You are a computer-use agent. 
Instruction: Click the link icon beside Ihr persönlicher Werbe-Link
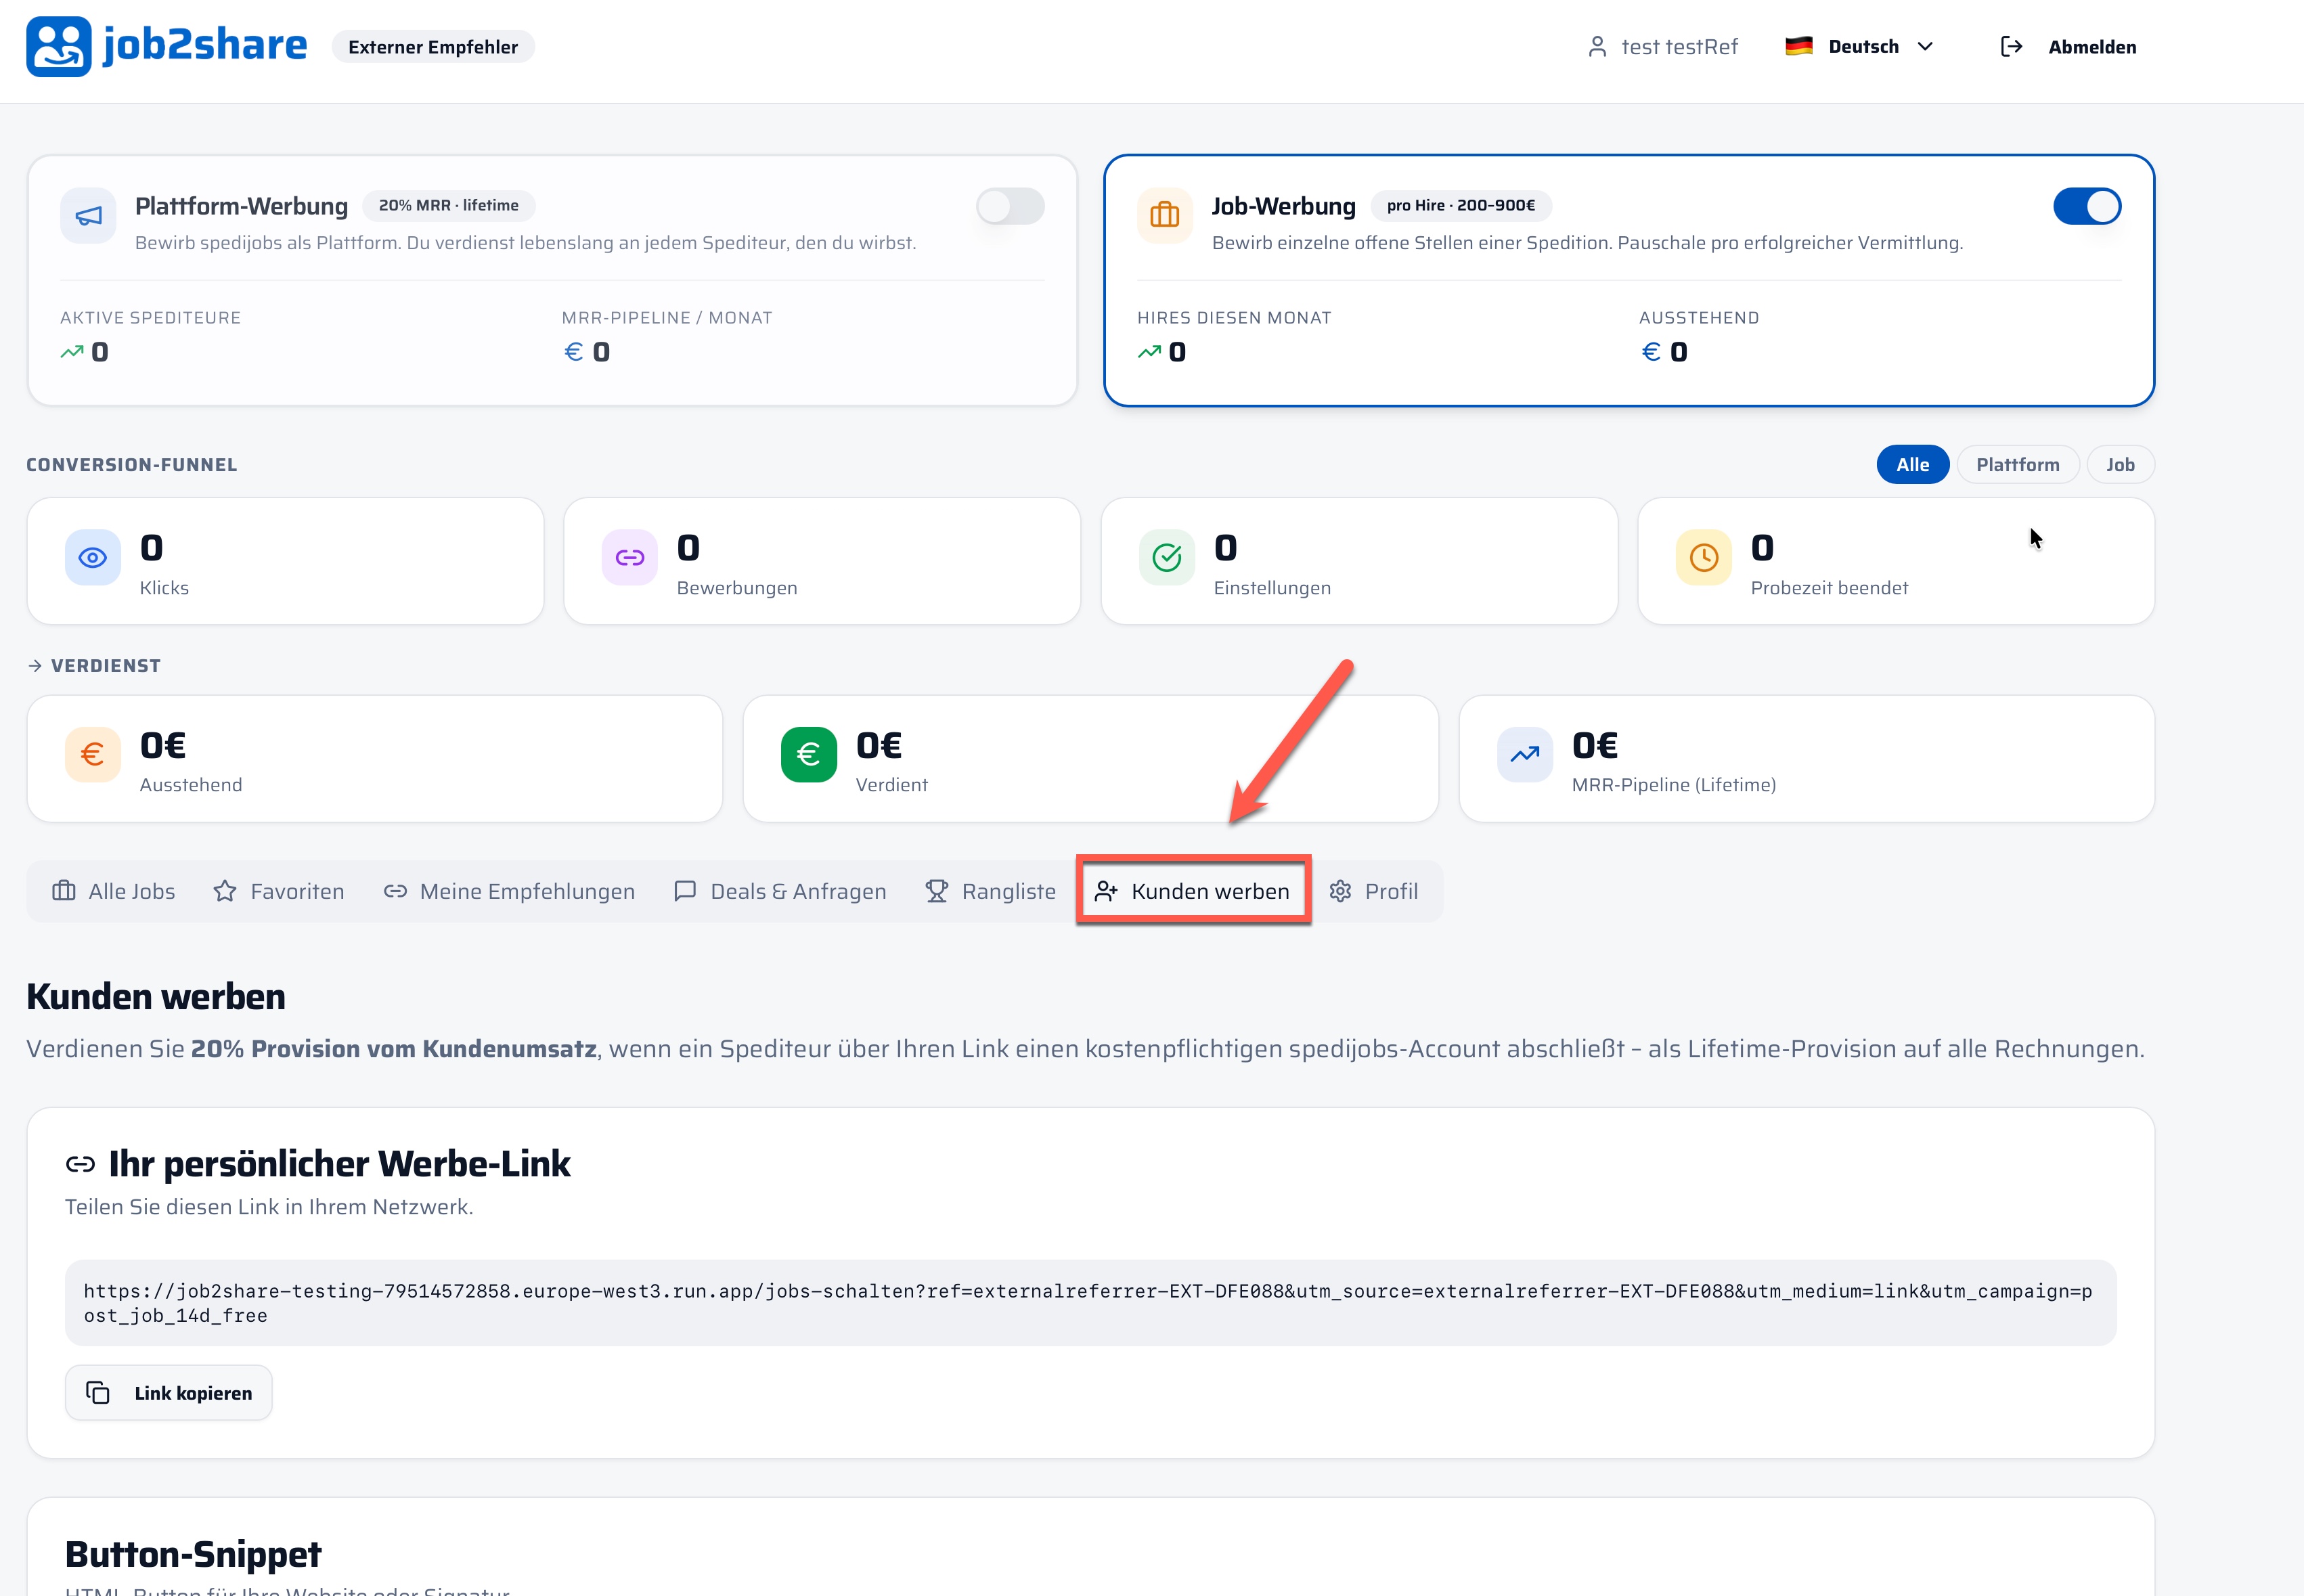click(80, 1164)
